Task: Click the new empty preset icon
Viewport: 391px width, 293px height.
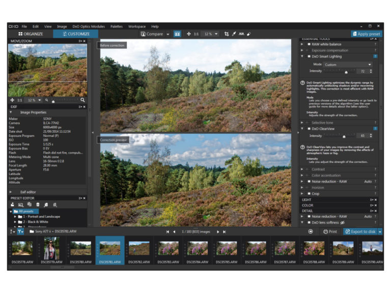Action: click(21, 204)
